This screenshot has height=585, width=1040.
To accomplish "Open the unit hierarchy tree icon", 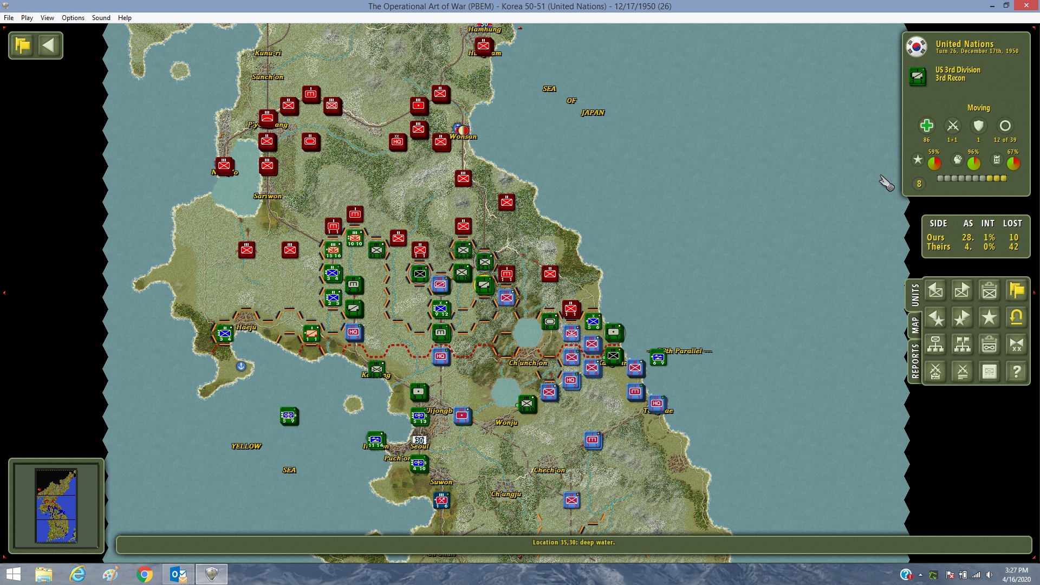I will [x=935, y=344].
